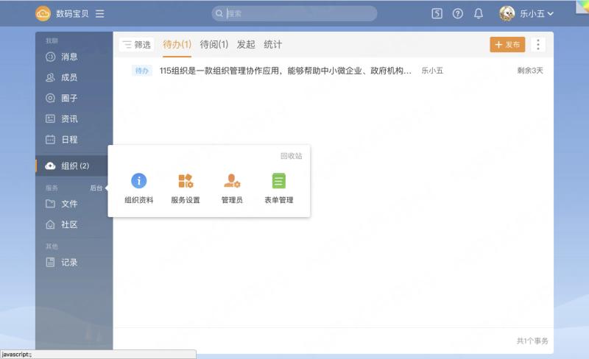Open the notification bell

478,13
